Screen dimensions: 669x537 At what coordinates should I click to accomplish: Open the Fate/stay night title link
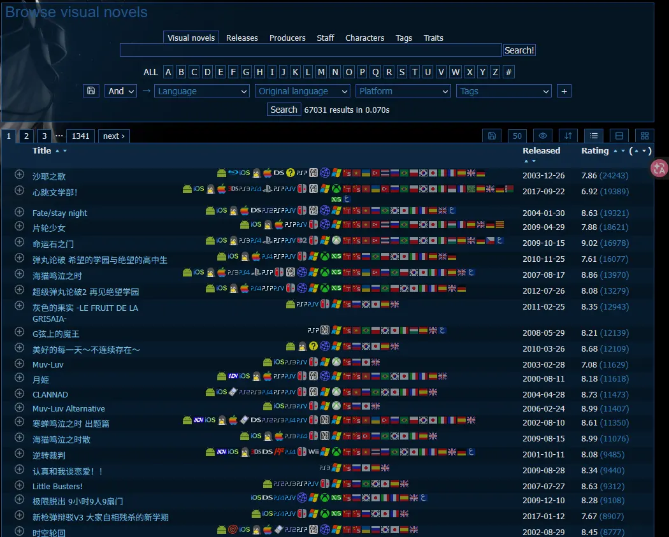[x=60, y=213]
